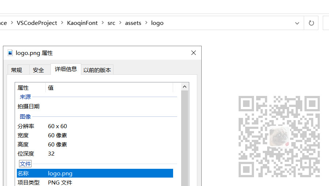
Task: Expand chevron after src breadcrumb
Action: coord(120,23)
